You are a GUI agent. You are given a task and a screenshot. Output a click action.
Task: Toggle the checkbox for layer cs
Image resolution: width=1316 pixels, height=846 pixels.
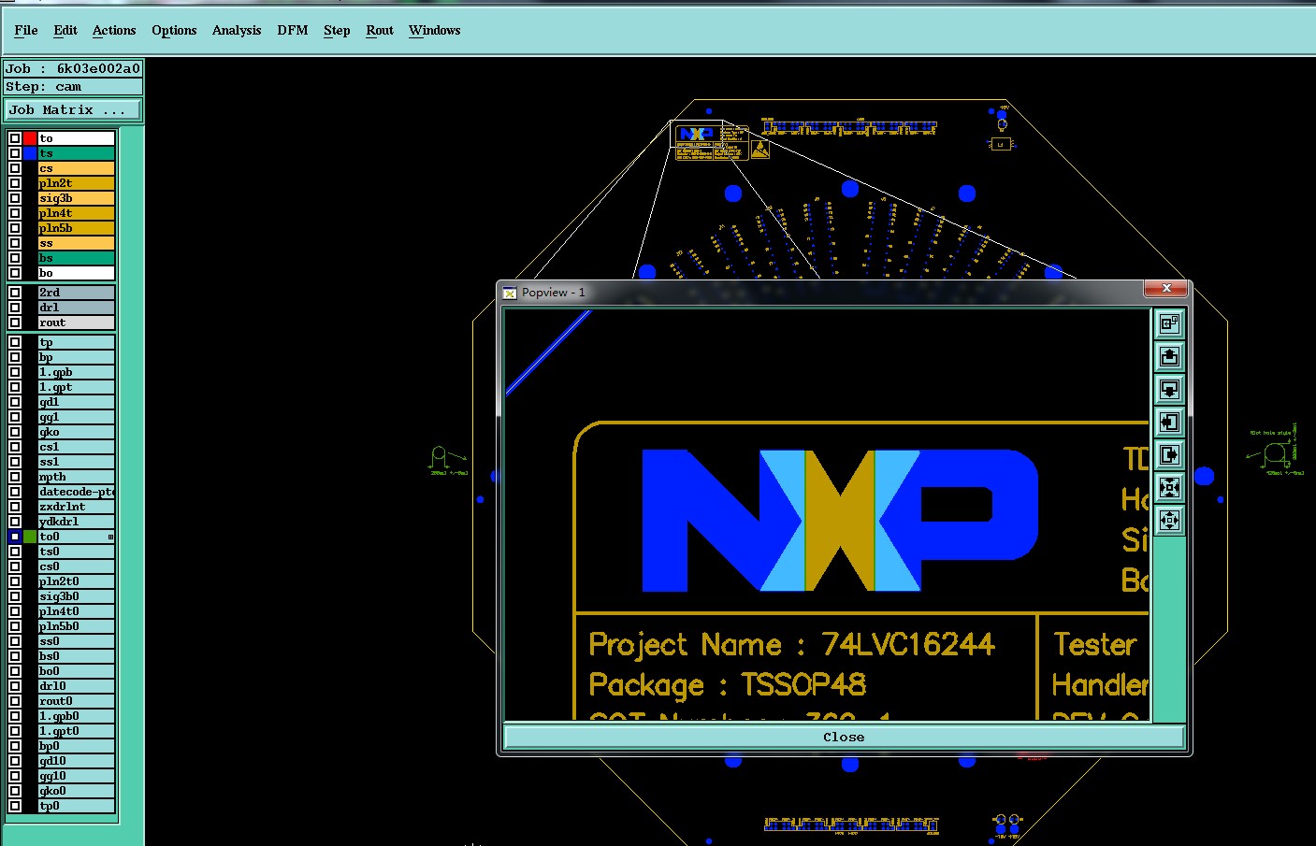pos(15,168)
